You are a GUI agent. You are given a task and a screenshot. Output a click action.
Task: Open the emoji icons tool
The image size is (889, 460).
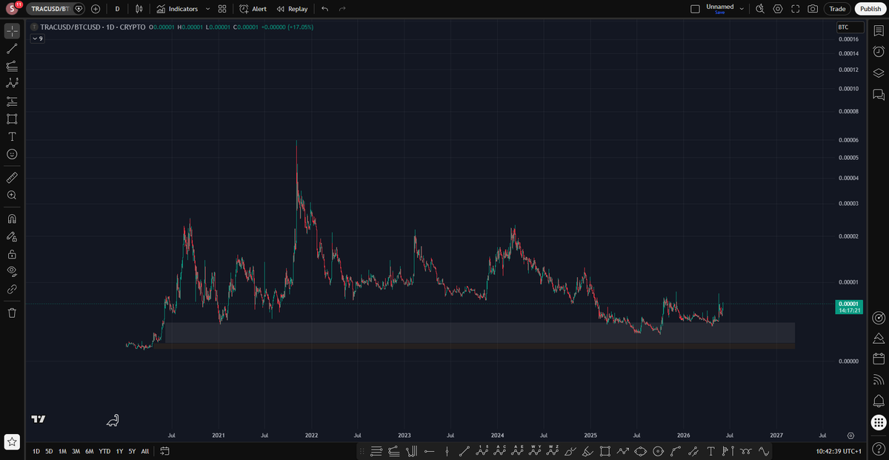(x=12, y=154)
